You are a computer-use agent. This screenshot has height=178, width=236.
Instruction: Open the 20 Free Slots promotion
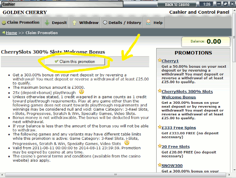coord(175,147)
